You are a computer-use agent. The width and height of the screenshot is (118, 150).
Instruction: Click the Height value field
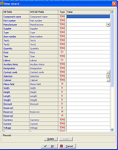pos(88,92)
